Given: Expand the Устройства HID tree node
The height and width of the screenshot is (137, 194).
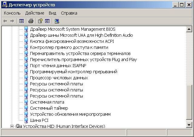Looking at the screenshot, I should 12,126.
